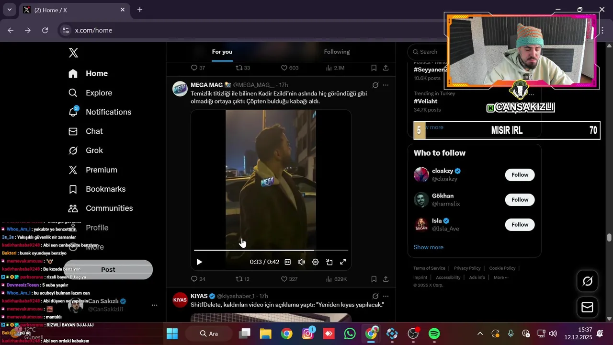
Task: Open Bookmarks in the sidebar
Action: click(x=97, y=189)
